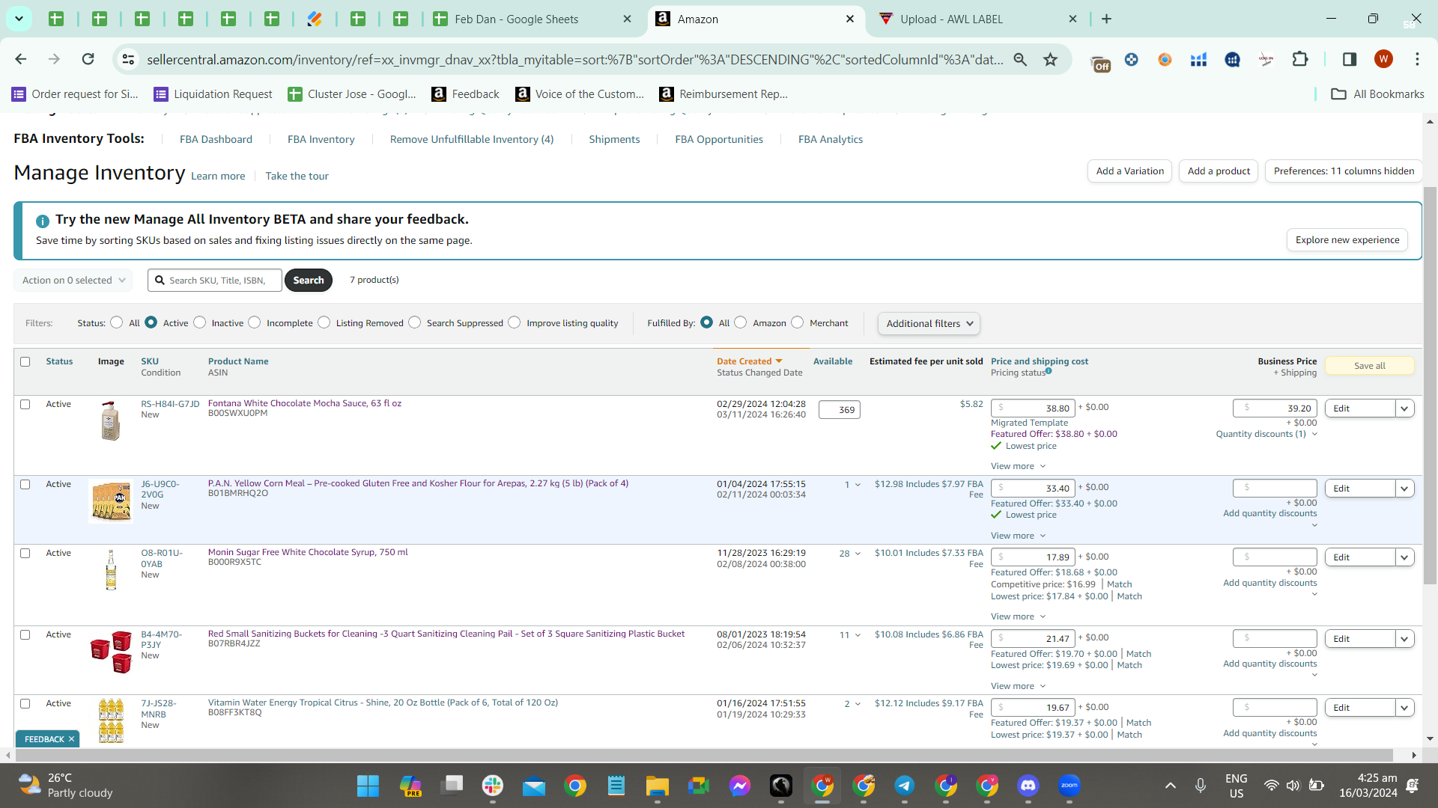
Task: Open the Mail app in taskbar
Action: (x=534, y=786)
